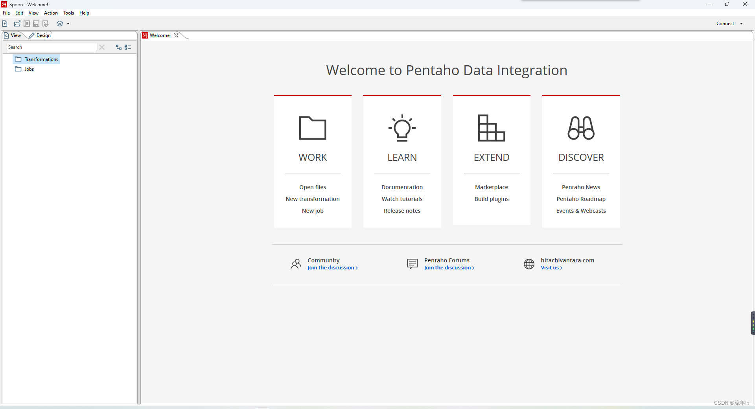The width and height of the screenshot is (755, 409).
Task: Click the DISCOVER binoculars icon
Action: tap(581, 128)
